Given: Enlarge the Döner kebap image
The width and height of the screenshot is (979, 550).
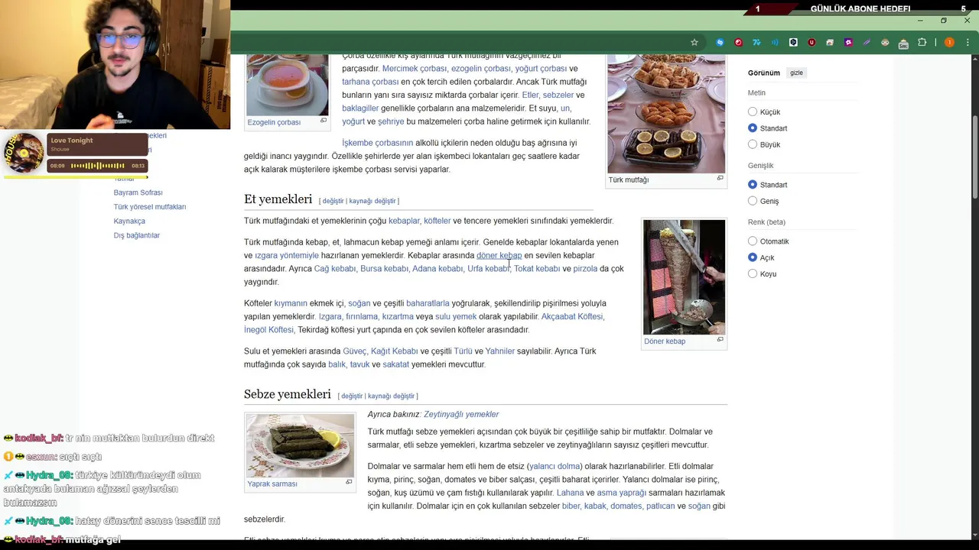Looking at the screenshot, I should click(x=720, y=340).
